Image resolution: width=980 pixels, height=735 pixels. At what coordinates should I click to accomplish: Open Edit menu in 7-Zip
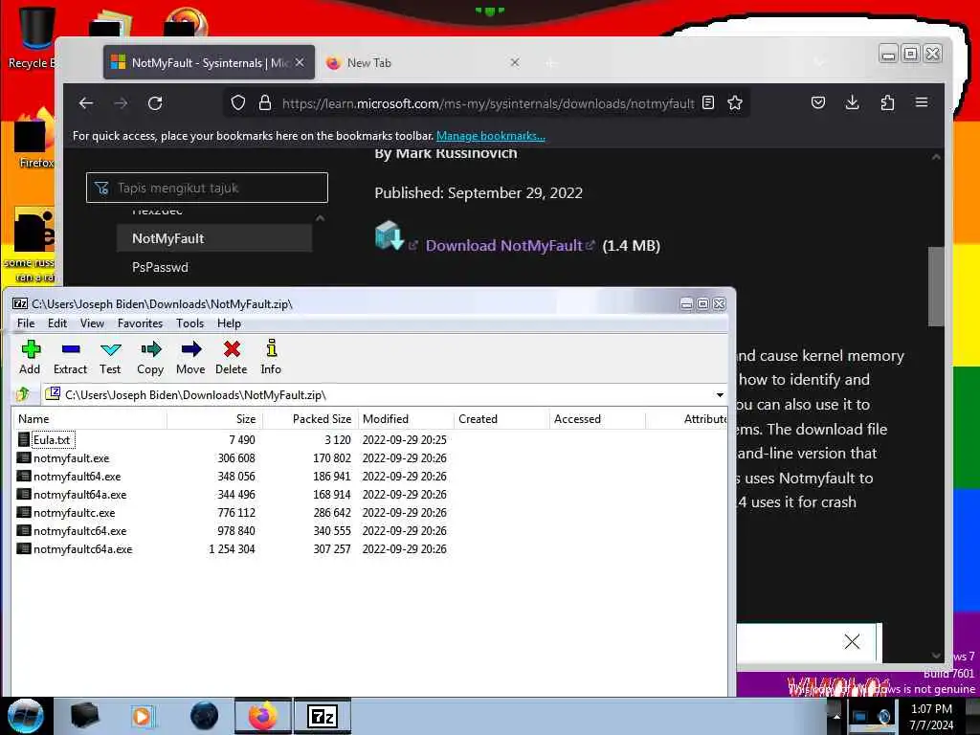57,323
